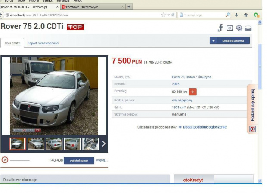Open the Pomoc menu
Image resolution: width=267 pixels, height=193 pixels.
(78, 1)
